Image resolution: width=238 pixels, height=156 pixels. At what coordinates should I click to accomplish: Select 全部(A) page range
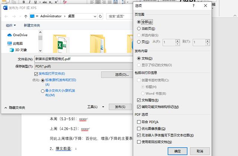(139, 22)
